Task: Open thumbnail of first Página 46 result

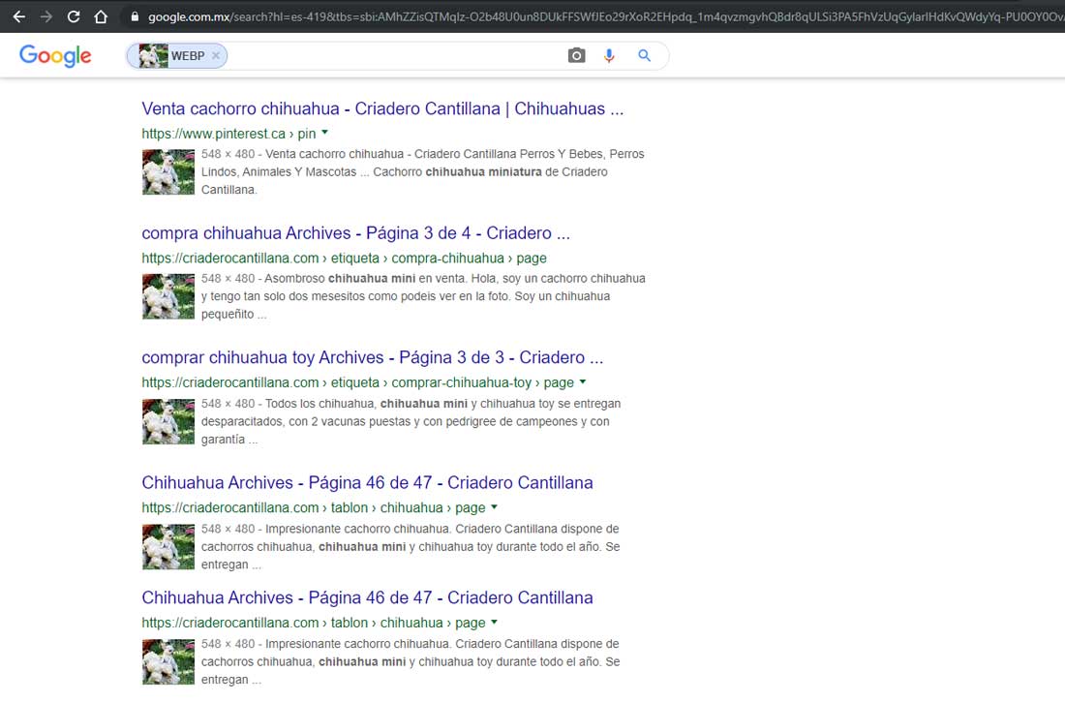Action: pyautogui.click(x=167, y=546)
